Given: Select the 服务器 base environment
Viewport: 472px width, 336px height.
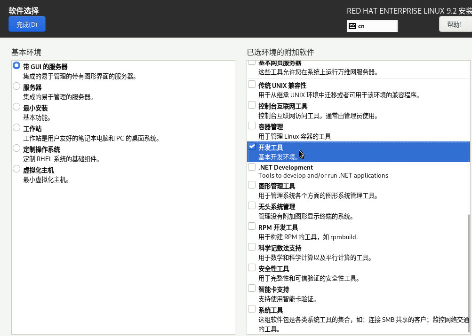Looking at the screenshot, I should (17, 86).
